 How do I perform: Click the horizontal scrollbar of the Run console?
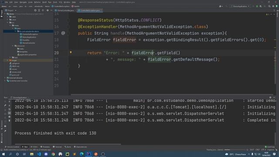68,144
